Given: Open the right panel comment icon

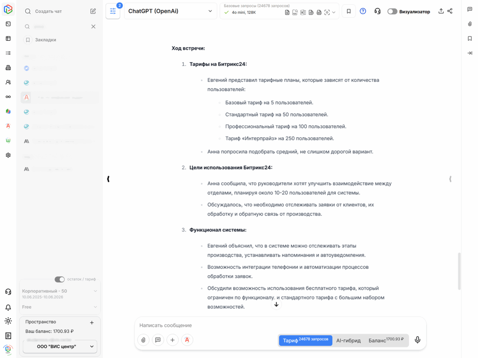Looking at the screenshot, I should click(470, 9).
